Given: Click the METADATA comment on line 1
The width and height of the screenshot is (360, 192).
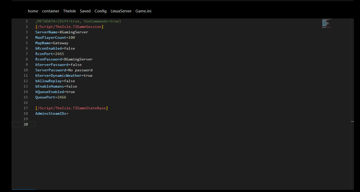Looking at the screenshot, I should (78, 21).
